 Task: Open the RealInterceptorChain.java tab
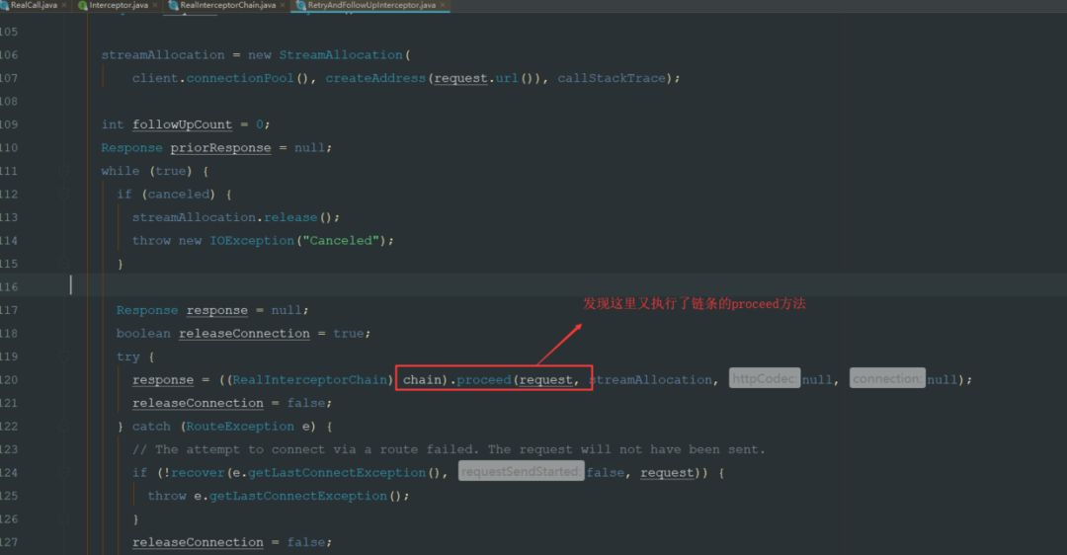click(227, 5)
